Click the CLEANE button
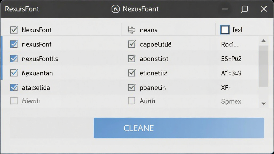The image size is (274, 154). [179, 128]
